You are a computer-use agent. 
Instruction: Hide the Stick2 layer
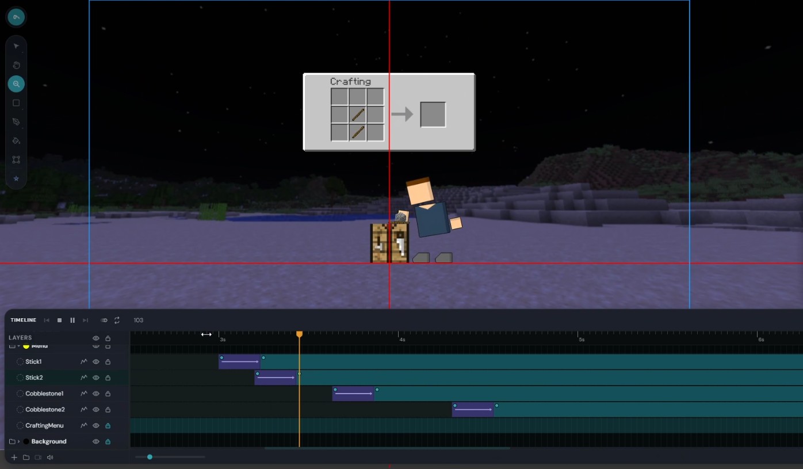96,378
